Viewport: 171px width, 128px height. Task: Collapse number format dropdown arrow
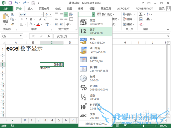93,14
